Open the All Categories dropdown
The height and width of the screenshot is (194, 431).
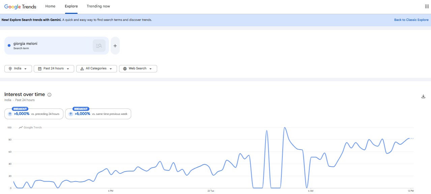tap(97, 69)
